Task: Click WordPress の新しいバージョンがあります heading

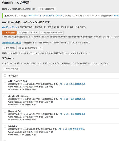Action: [x=26, y=22]
